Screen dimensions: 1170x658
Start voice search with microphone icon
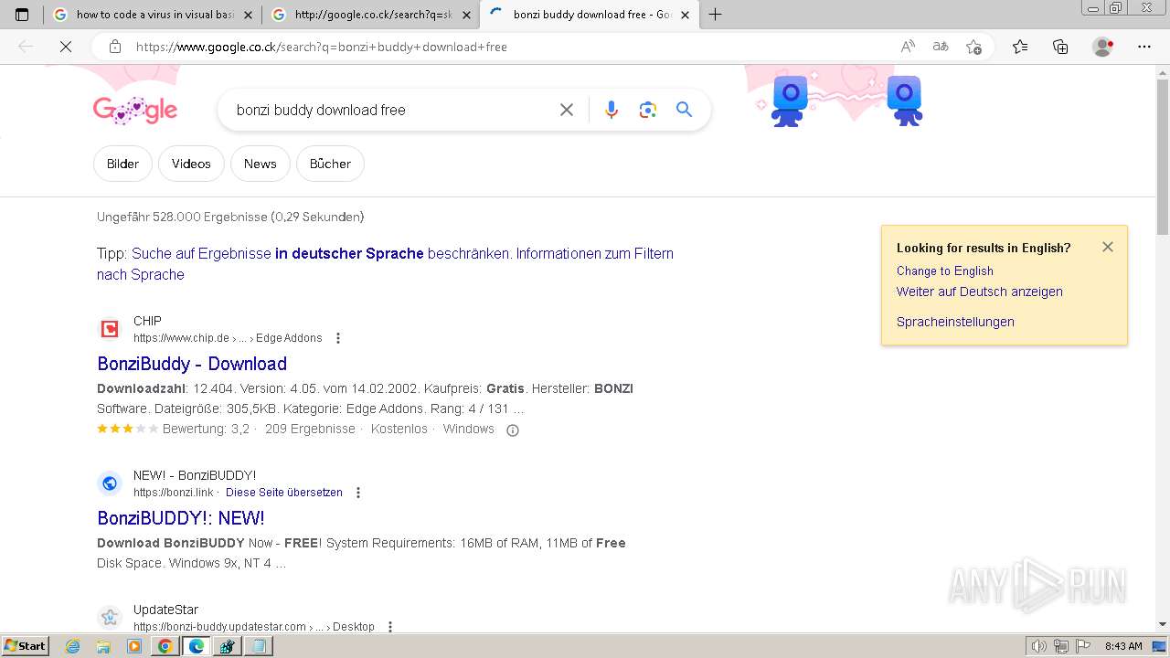point(612,110)
